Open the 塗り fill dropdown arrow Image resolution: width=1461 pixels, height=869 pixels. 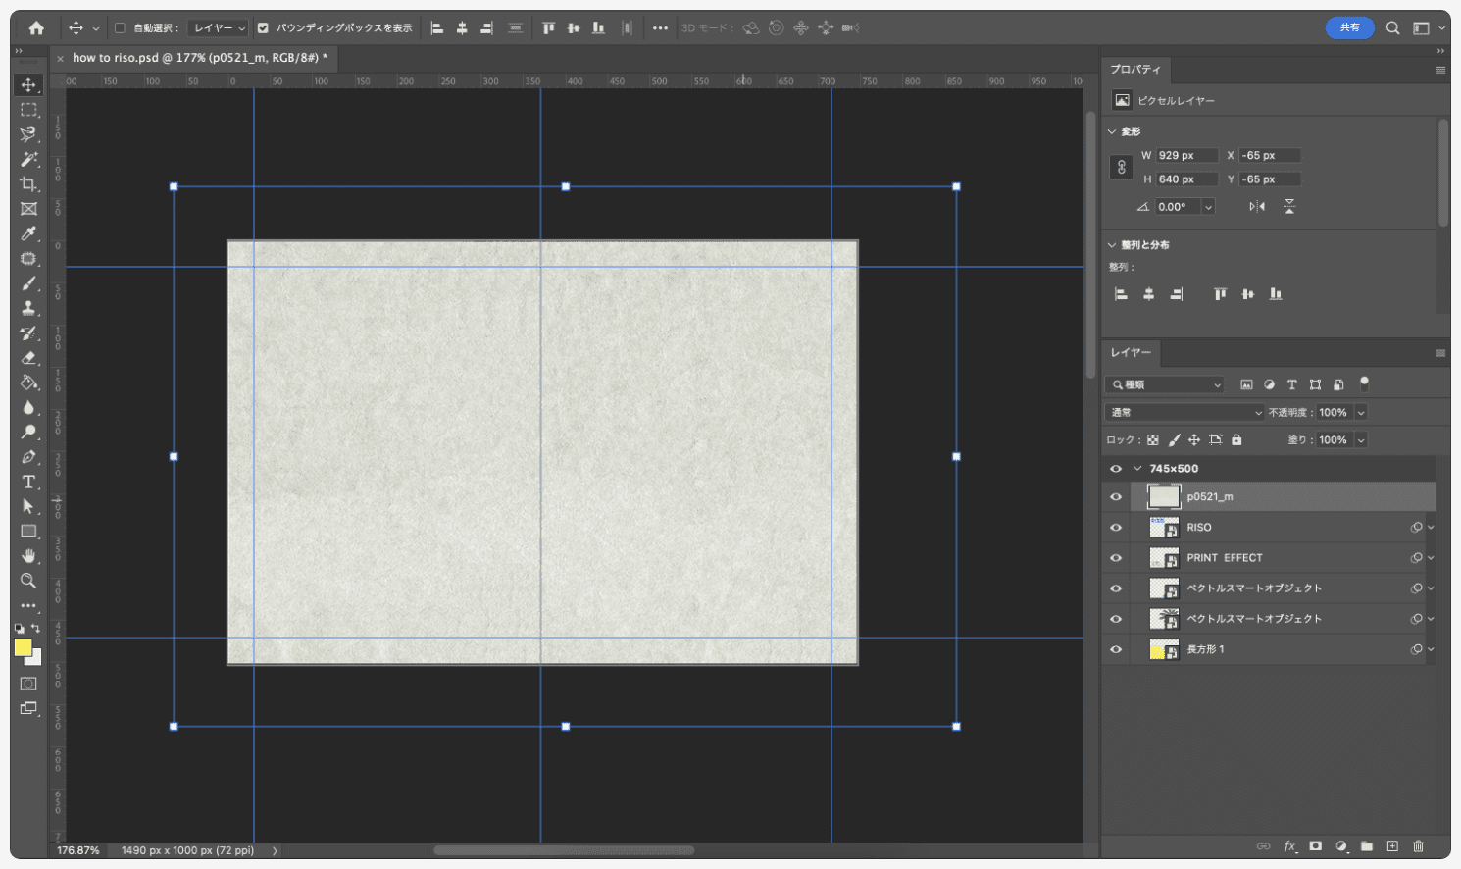(x=1361, y=440)
